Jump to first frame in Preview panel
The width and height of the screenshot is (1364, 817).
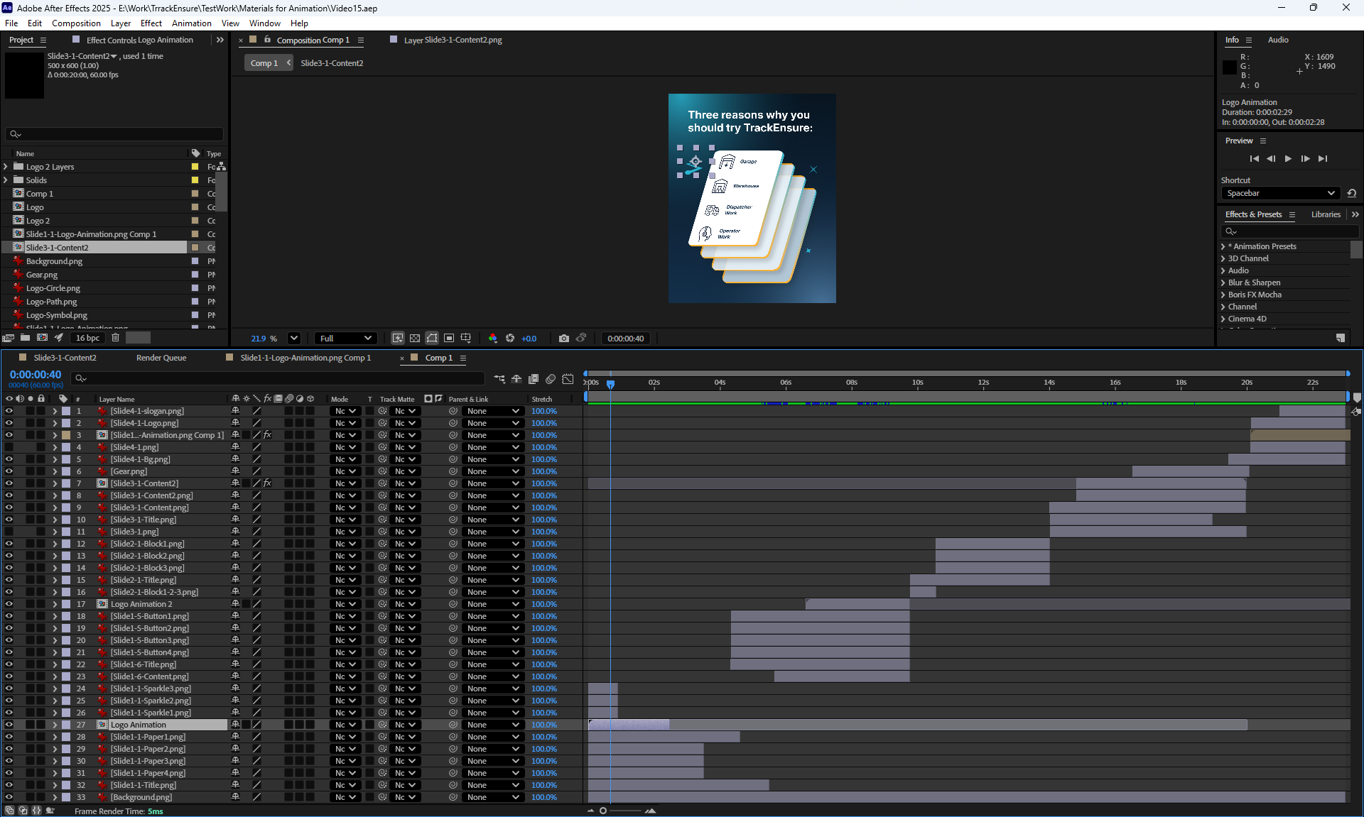coord(1254,159)
